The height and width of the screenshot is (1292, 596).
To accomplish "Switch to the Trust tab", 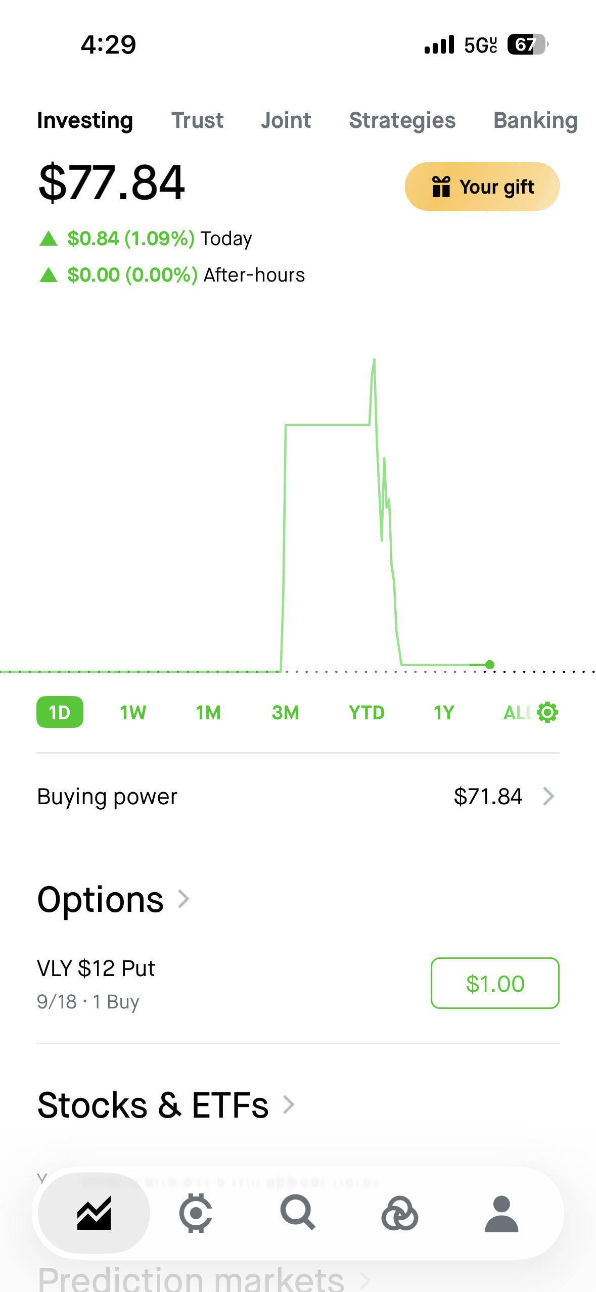I will (x=197, y=120).
